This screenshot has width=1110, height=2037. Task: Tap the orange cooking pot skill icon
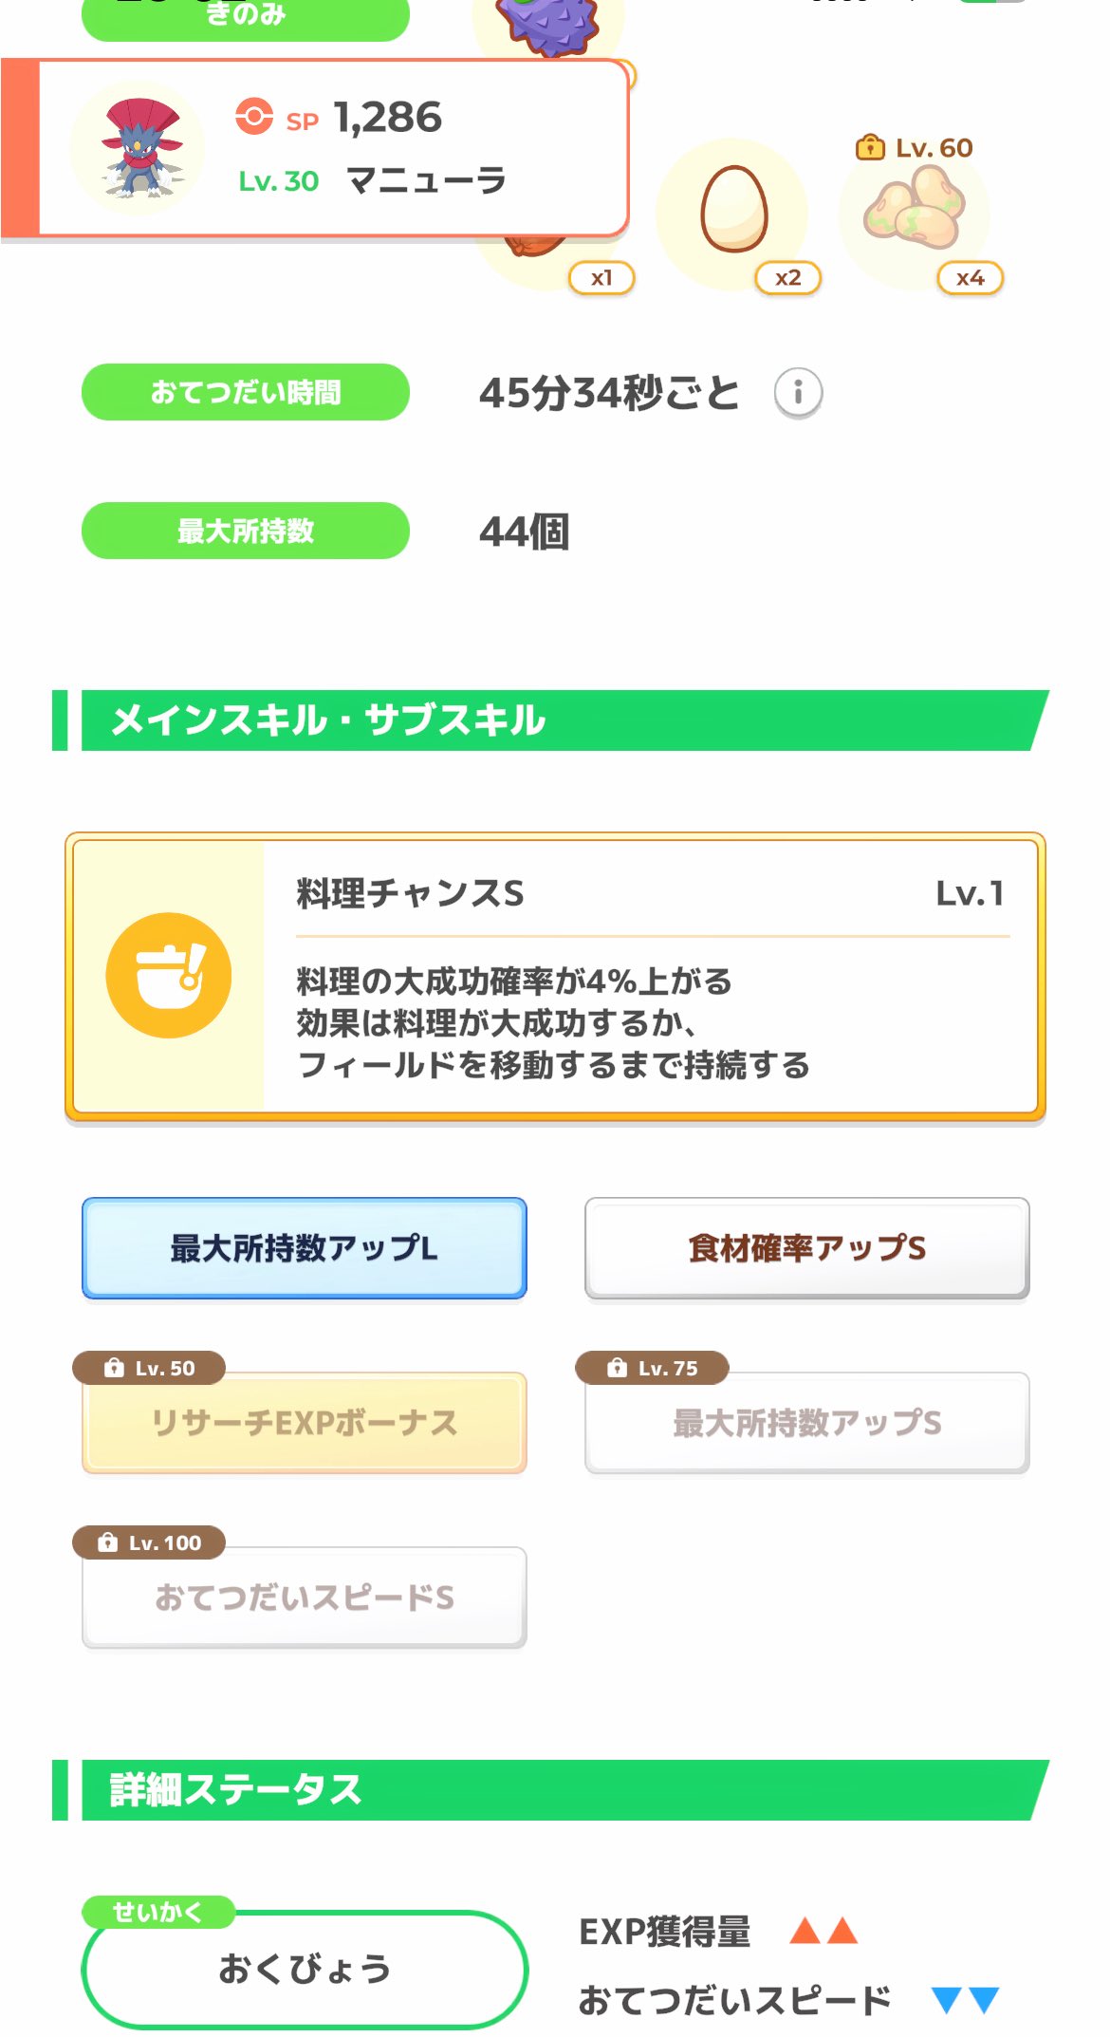pos(169,975)
